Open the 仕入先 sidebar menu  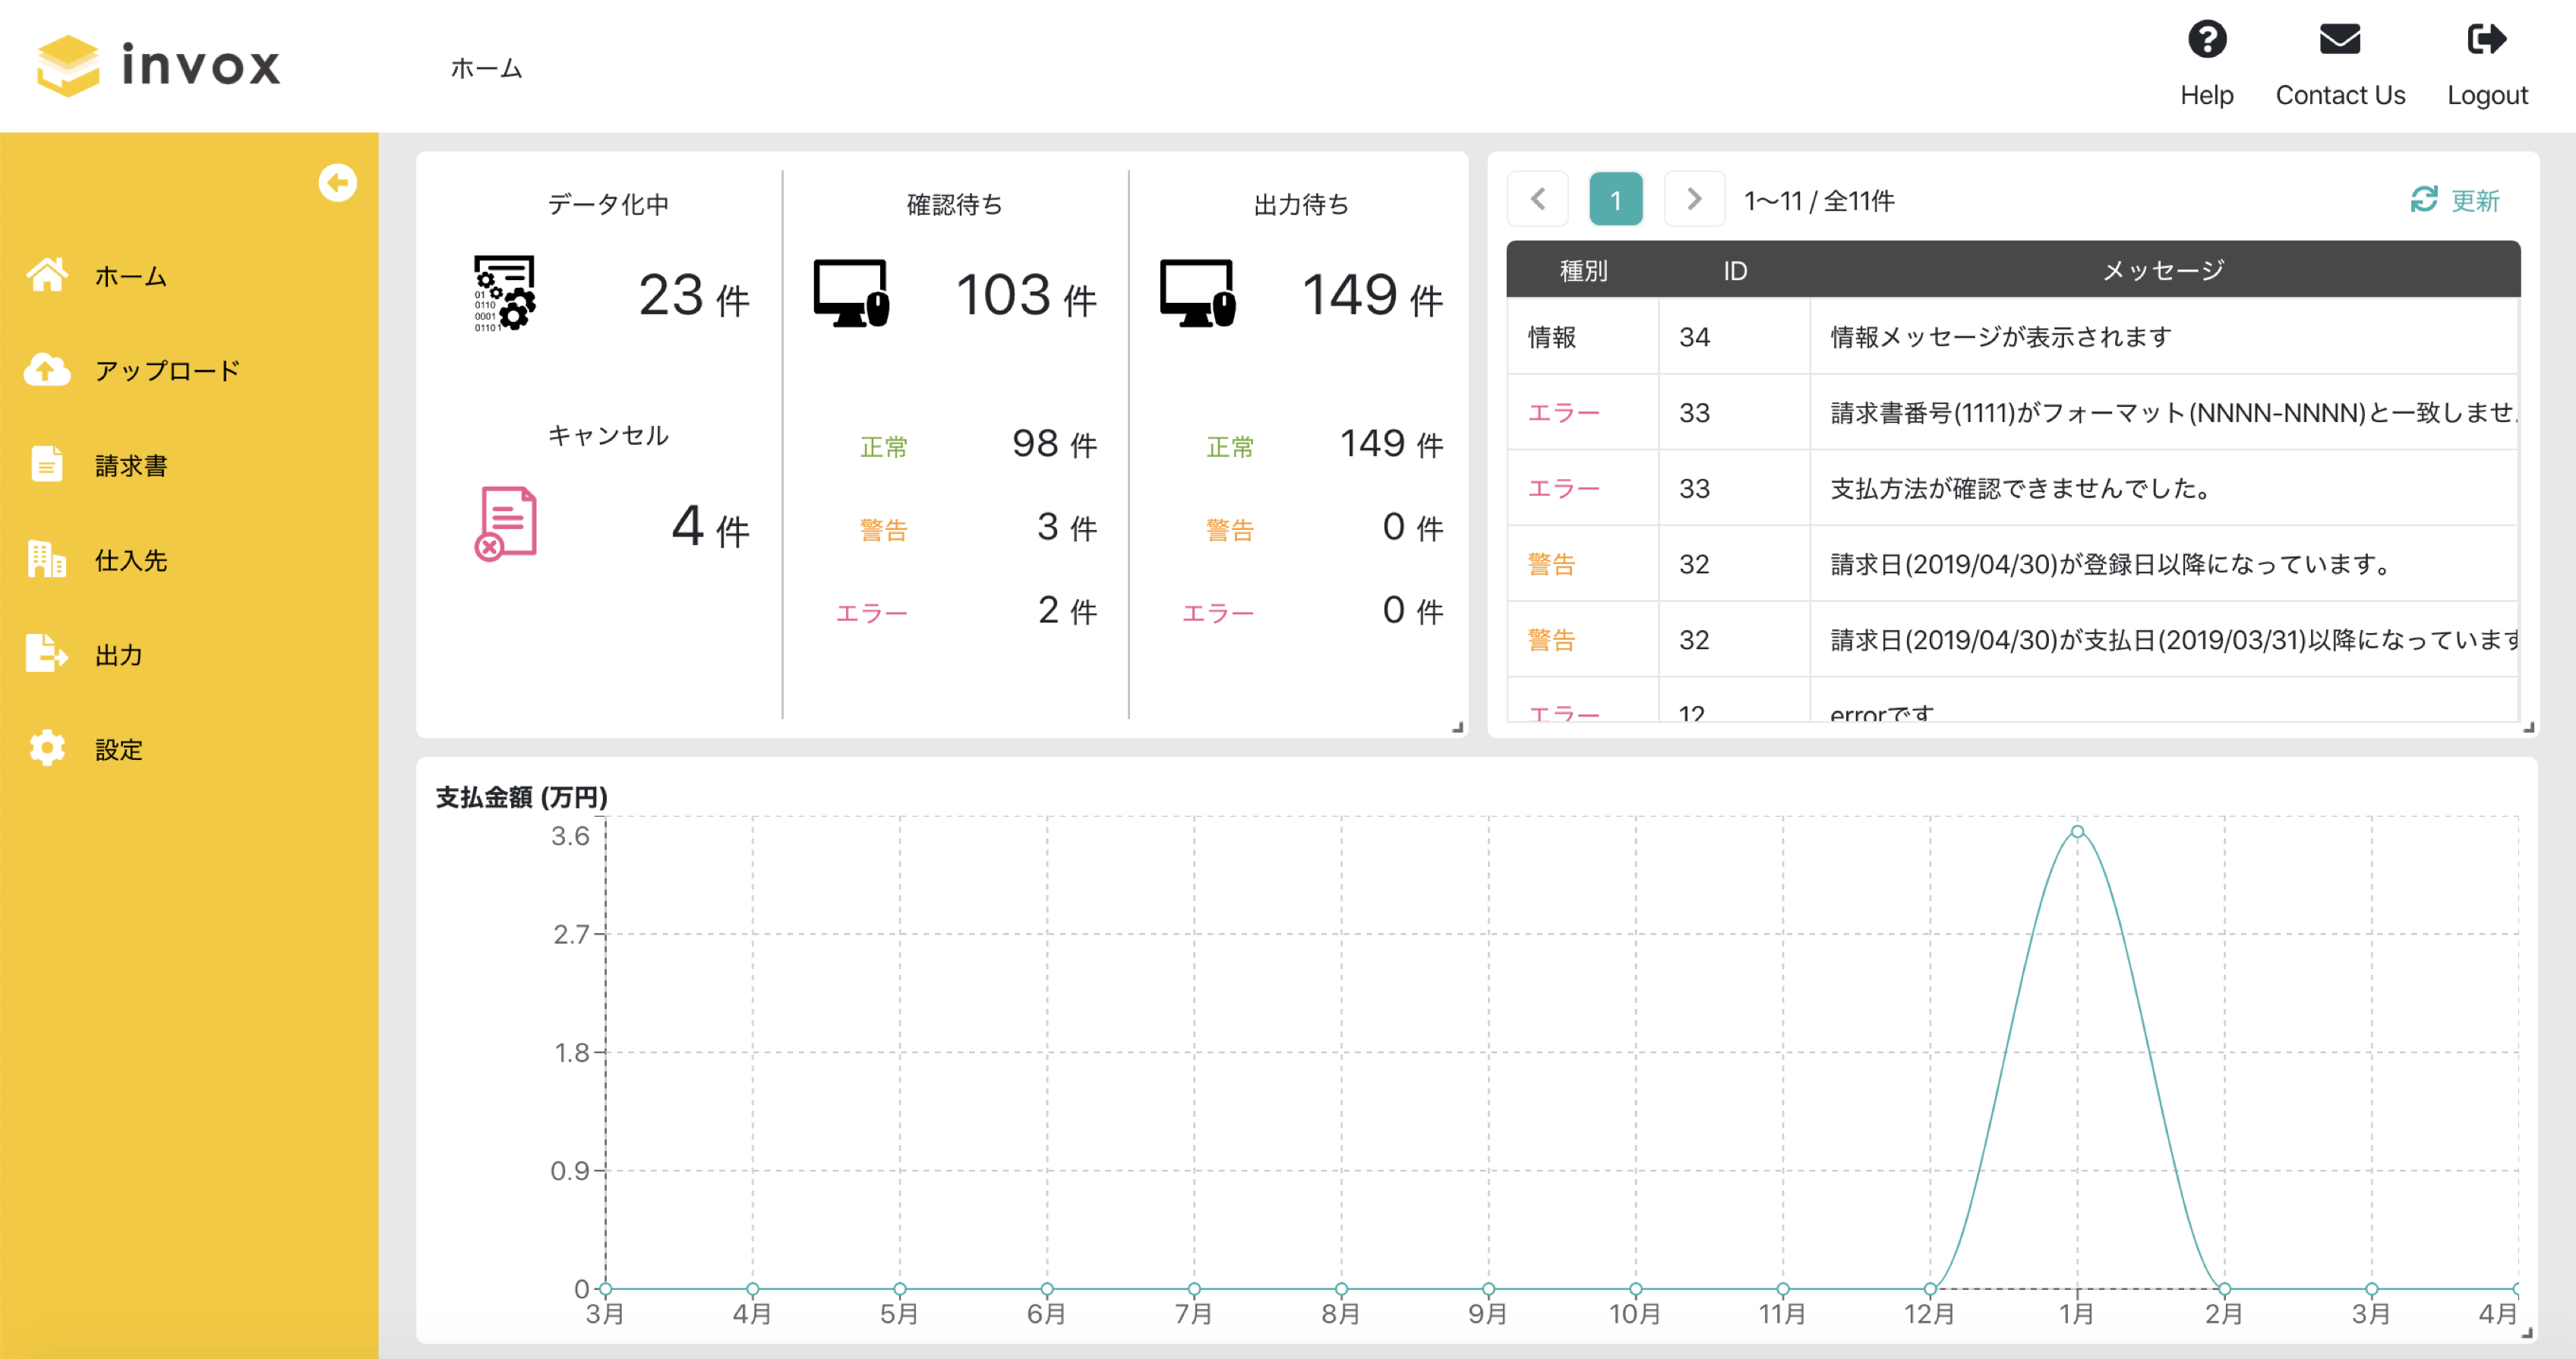130,560
